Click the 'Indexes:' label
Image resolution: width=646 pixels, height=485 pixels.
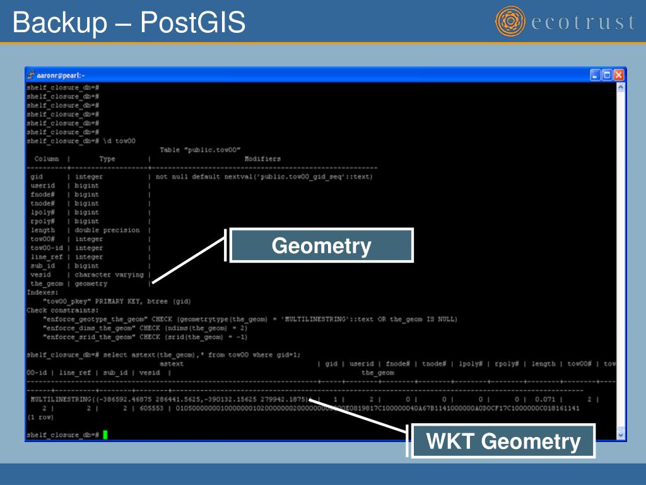pos(42,292)
